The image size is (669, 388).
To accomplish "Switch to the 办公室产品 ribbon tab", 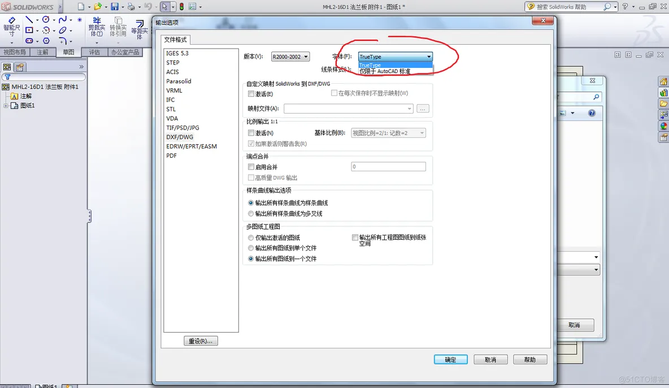I will coord(125,52).
